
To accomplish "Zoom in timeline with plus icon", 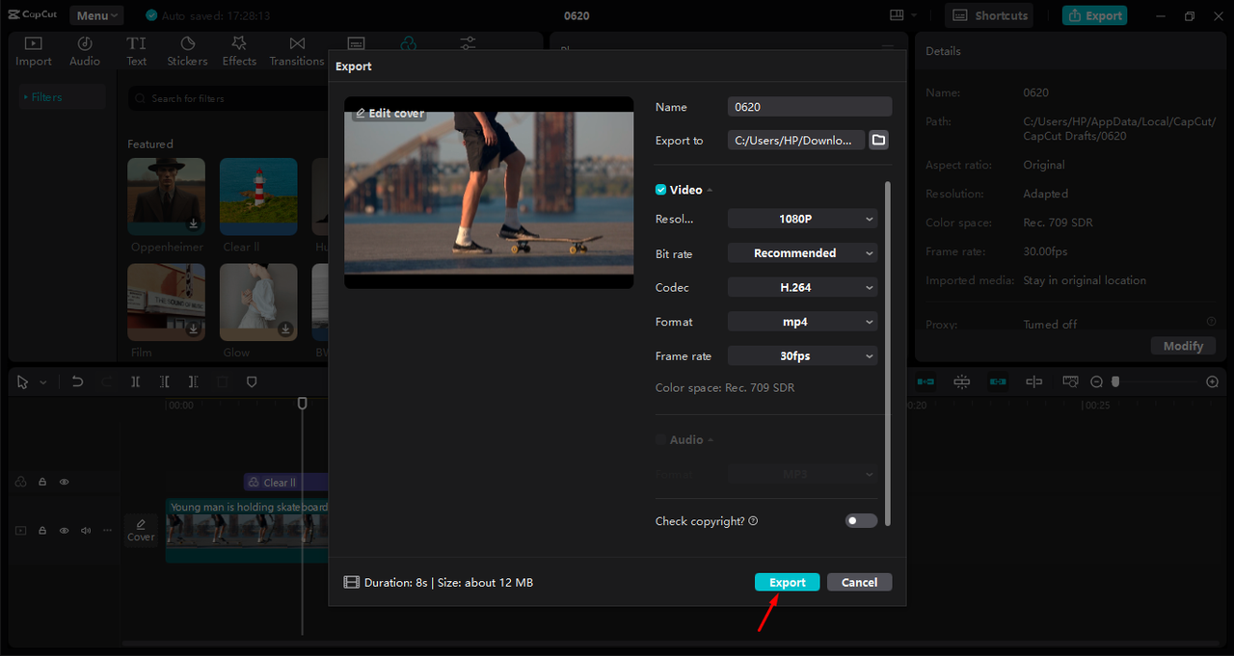I will coord(1213,382).
